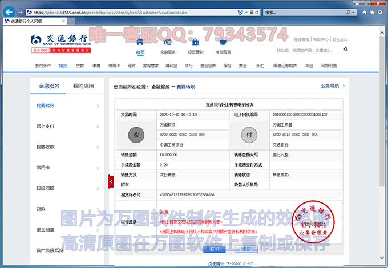Click the 首页 home icon
The width and height of the screenshot is (388, 268).
140,42
